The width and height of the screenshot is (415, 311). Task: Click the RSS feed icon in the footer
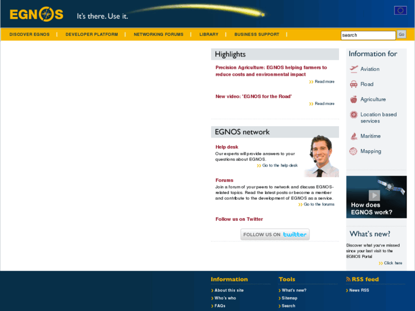click(348, 279)
